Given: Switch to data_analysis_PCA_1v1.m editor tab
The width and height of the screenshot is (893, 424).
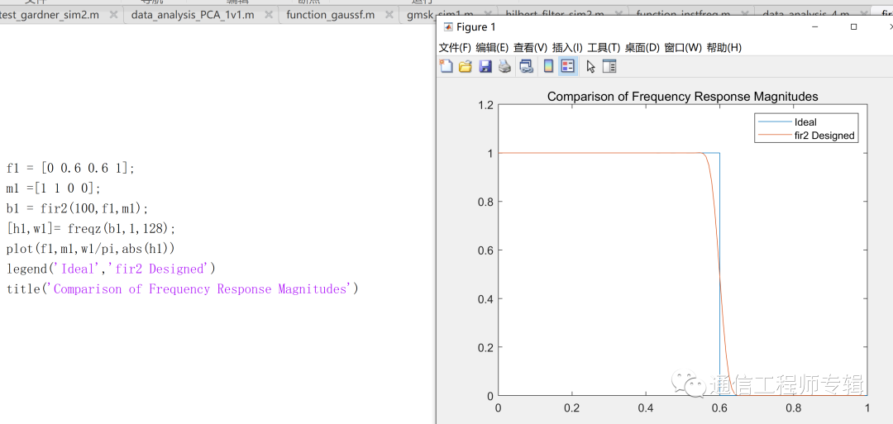Looking at the screenshot, I should 193,15.
